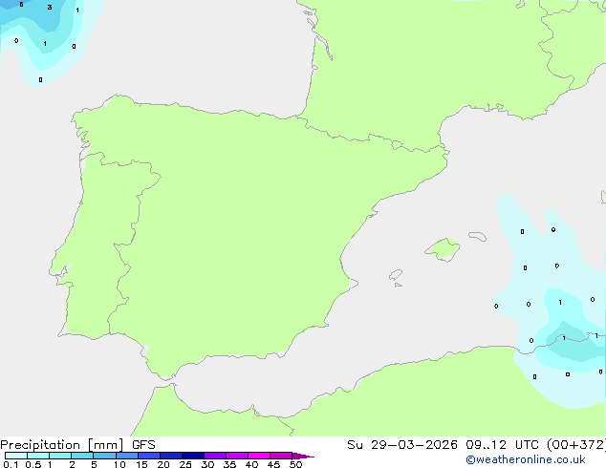Image resolution: width=606 pixels, height=468 pixels.
Task: Click the Ibiza island outline
Action: click(x=396, y=275)
